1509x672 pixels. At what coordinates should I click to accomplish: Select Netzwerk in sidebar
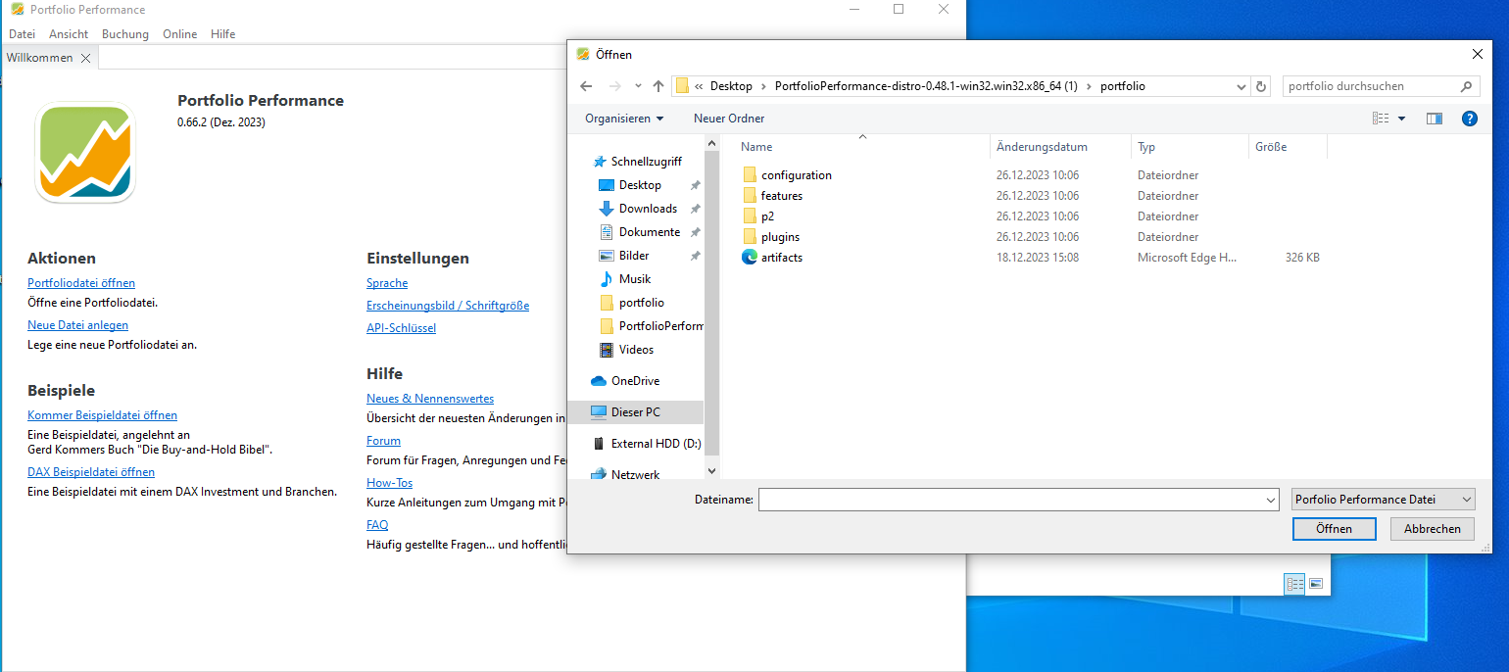click(635, 475)
